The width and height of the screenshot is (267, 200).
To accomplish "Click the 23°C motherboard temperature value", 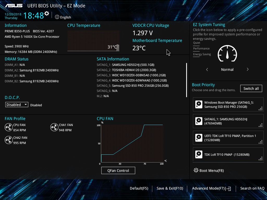I will pyautogui.click(x=139, y=48).
